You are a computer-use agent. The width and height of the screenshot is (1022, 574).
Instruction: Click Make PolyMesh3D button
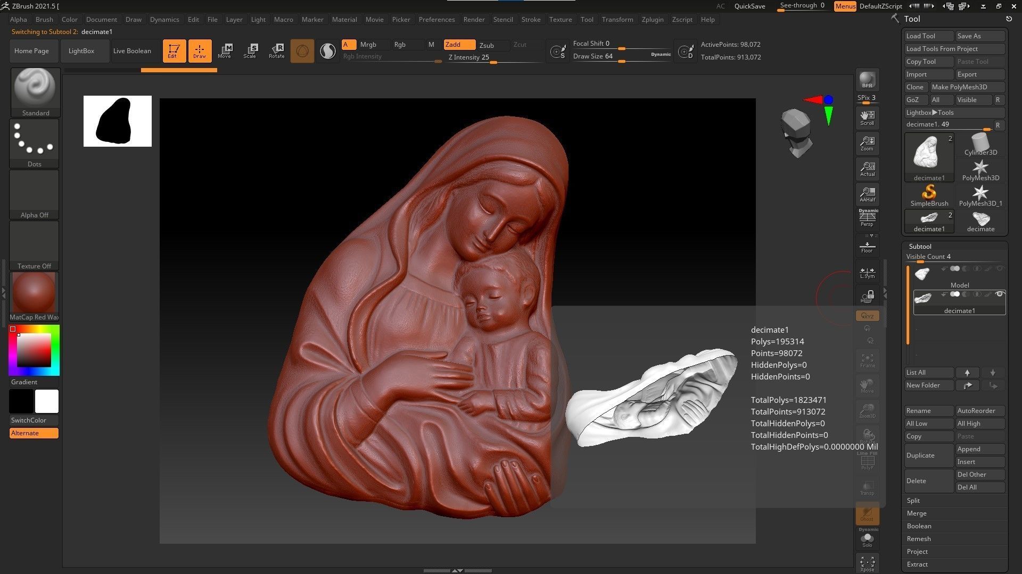point(967,87)
